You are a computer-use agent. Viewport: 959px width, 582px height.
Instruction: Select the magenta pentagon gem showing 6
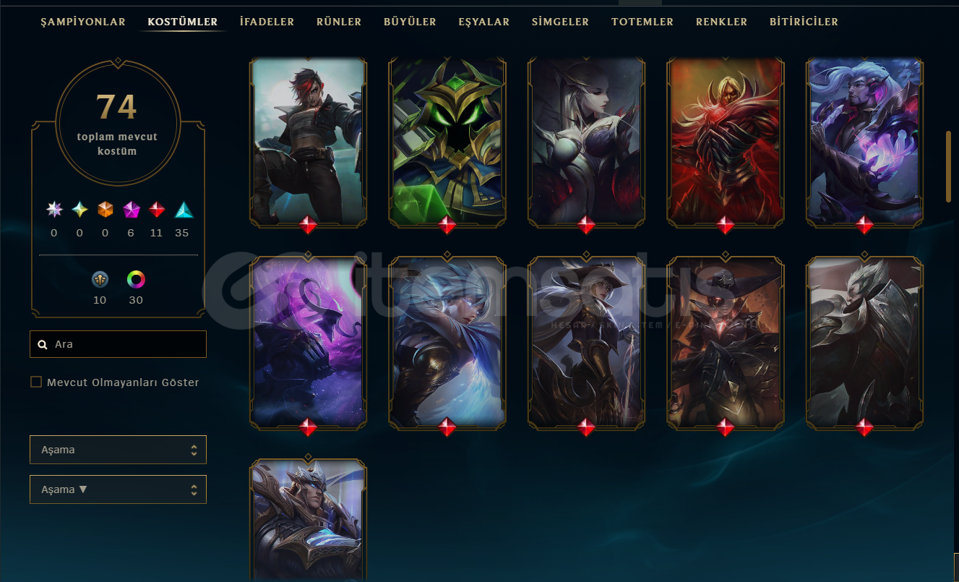click(132, 210)
